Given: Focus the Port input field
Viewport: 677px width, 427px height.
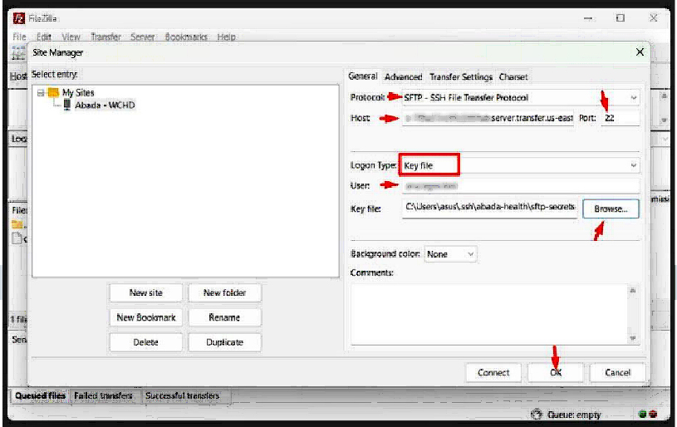Looking at the screenshot, I should 621,118.
